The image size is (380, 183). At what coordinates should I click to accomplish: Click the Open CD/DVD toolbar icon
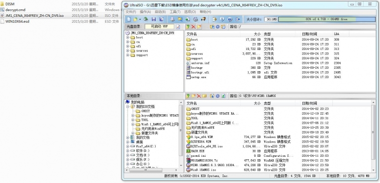(146, 19)
